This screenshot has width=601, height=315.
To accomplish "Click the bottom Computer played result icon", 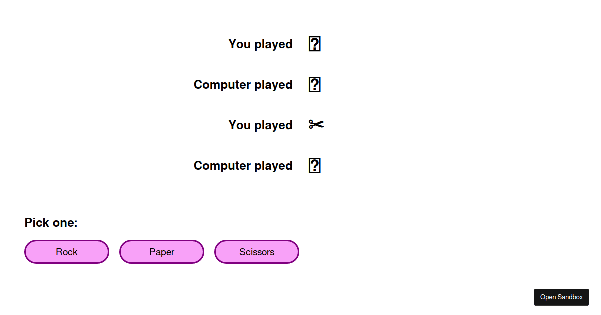I will click(x=314, y=165).
